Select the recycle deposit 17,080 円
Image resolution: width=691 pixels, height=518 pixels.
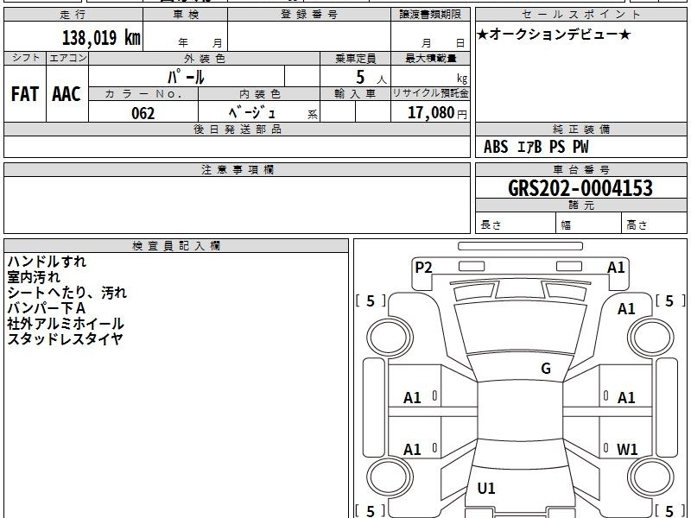437,113
